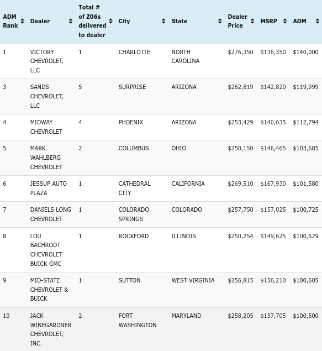Click the SUTTON city cell
Screen dimensions: 322x351
click(129, 280)
